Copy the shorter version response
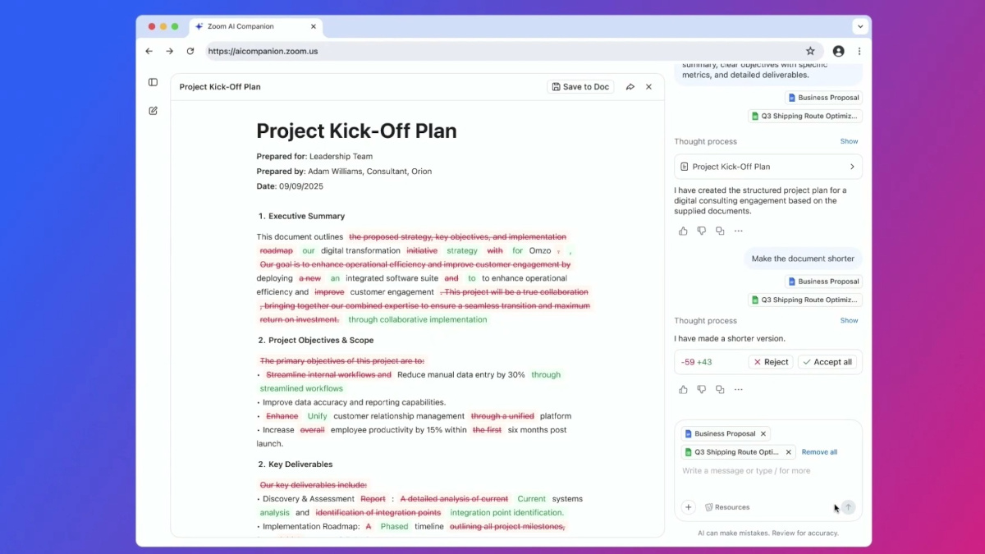The height and width of the screenshot is (554, 985). pyautogui.click(x=720, y=390)
